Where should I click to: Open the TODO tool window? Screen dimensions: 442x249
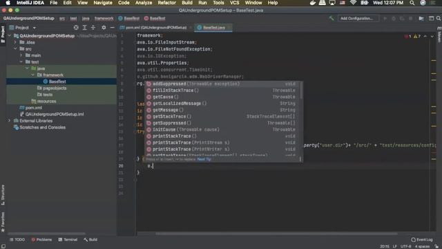[x=17, y=240]
